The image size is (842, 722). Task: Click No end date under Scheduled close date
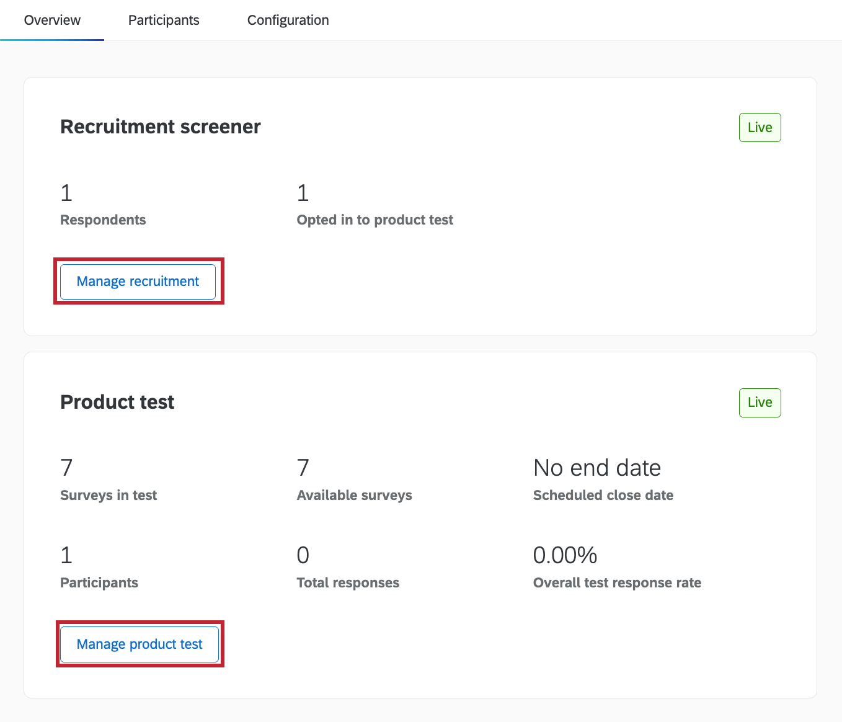pyautogui.click(x=596, y=468)
